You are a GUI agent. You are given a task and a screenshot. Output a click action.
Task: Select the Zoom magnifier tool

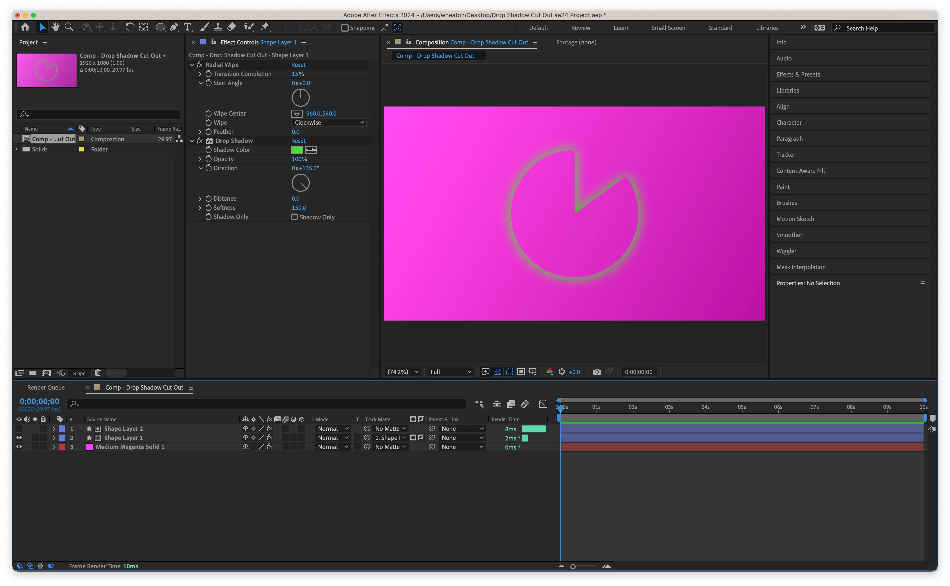(69, 27)
